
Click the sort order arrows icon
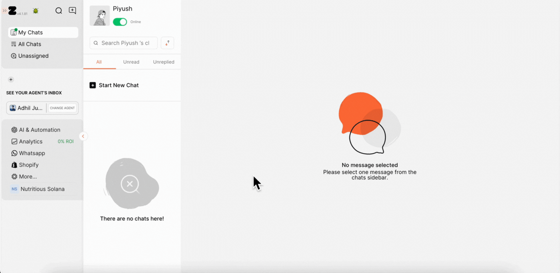(167, 43)
